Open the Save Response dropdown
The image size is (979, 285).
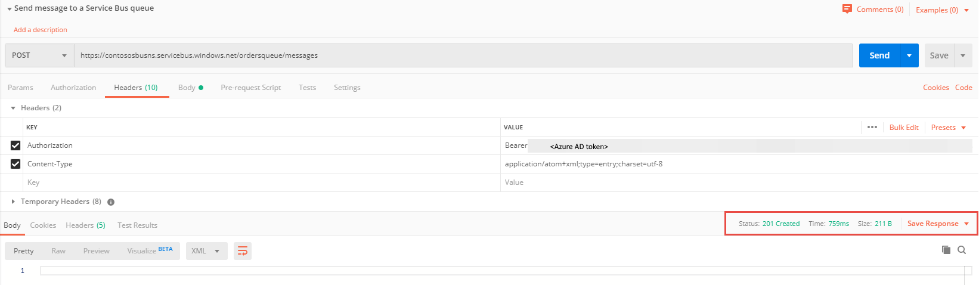tap(938, 224)
